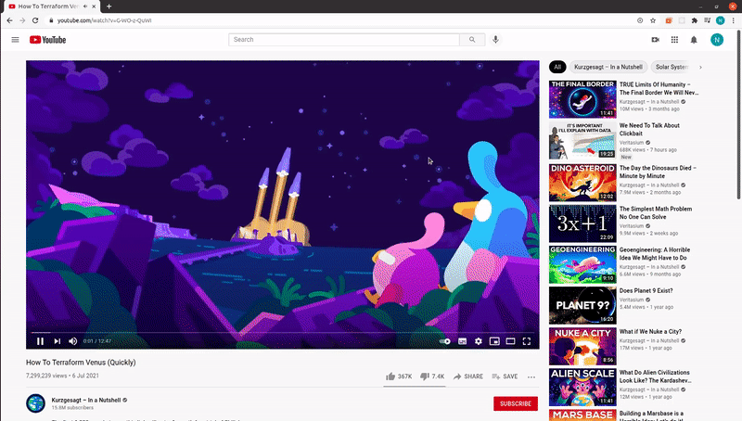Open the video settings gear
Screen dimensions: 742x421
479,341
